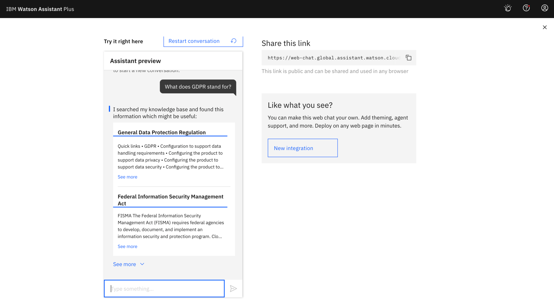
Task: Open the lightbulb learning center icon
Action: pyautogui.click(x=508, y=8)
